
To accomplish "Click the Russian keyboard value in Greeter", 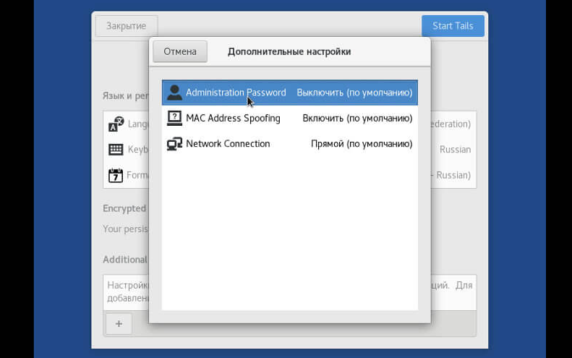I will pos(455,150).
